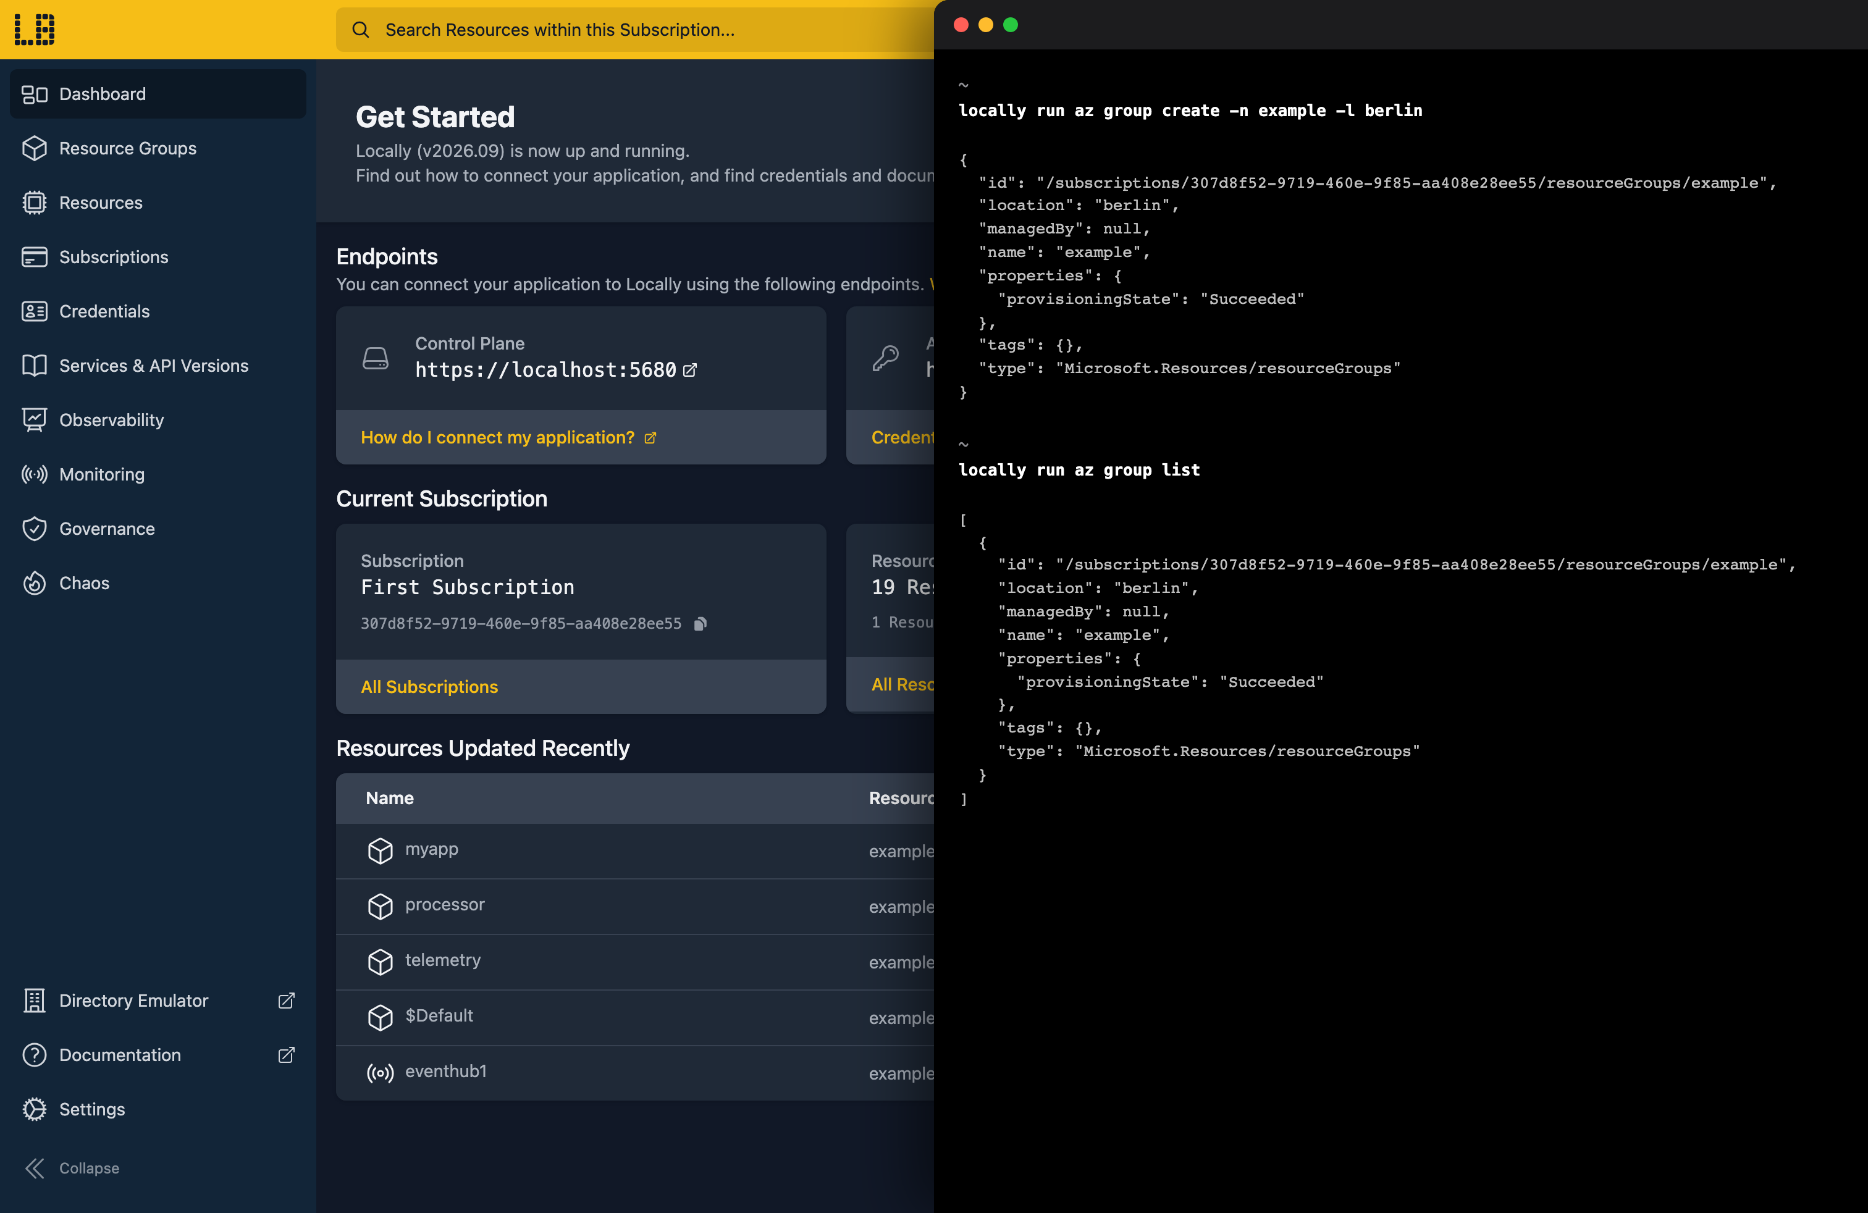Collapse the sidebar with the chevrons
This screenshot has width=1868, height=1213.
click(35, 1169)
